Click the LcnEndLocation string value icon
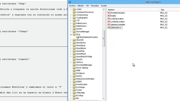The width and height of the screenshot is (180, 101). click(109, 19)
